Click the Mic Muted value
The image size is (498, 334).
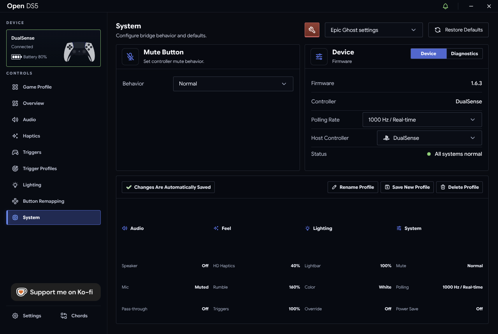202,287
